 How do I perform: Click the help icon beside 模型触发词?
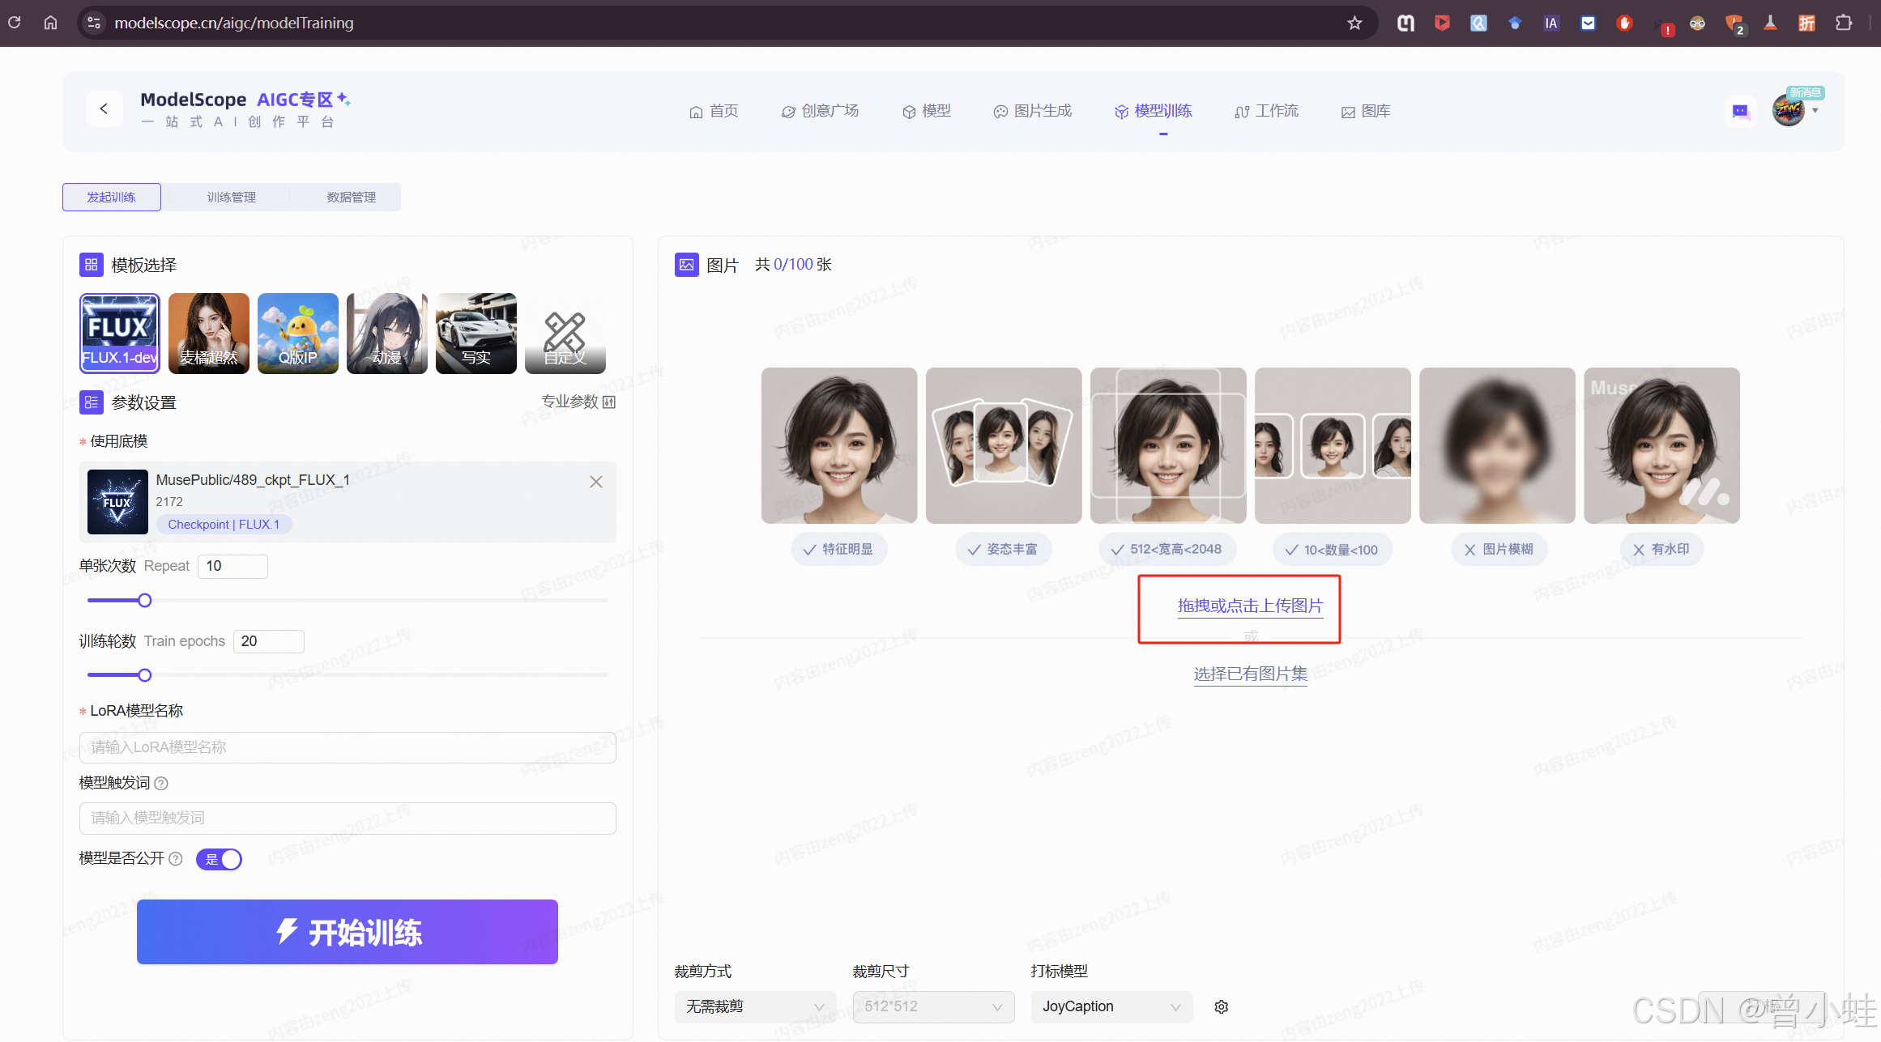point(160,783)
